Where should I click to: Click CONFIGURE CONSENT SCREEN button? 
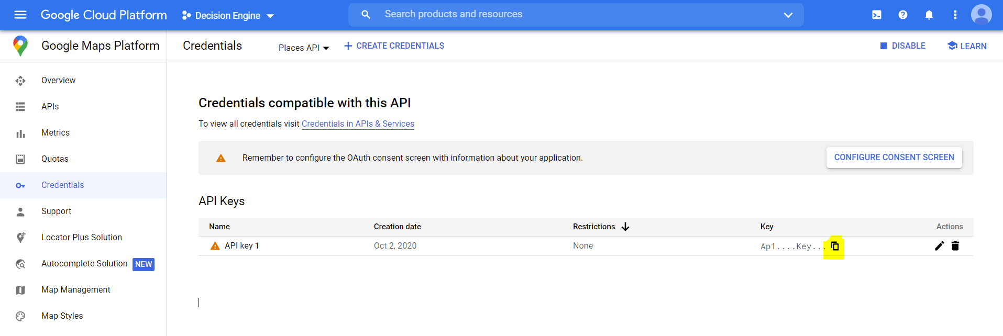click(x=894, y=158)
